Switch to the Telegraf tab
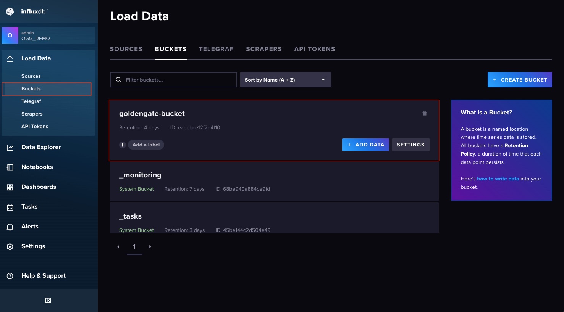The width and height of the screenshot is (564, 312). (216, 49)
